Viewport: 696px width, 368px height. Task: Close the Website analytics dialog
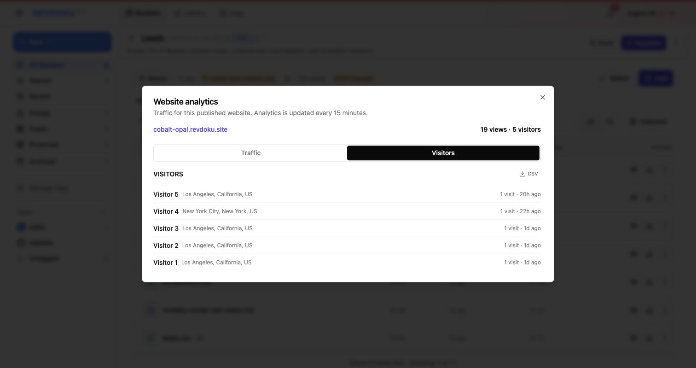[543, 97]
